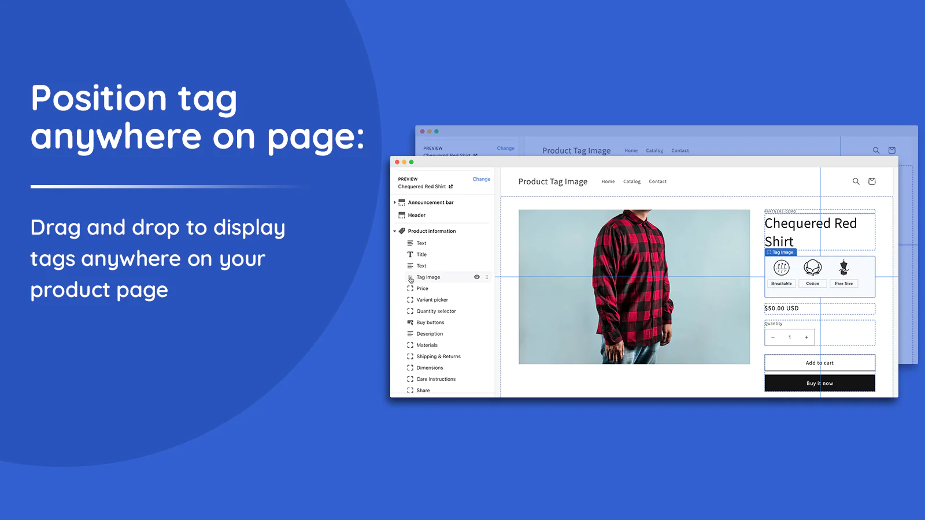Click the Change link in the background window
Image resolution: width=925 pixels, height=520 pixels.
506,148
